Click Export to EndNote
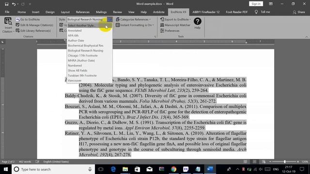This screenshot has height=174, width=310. (x=175, y=19)
